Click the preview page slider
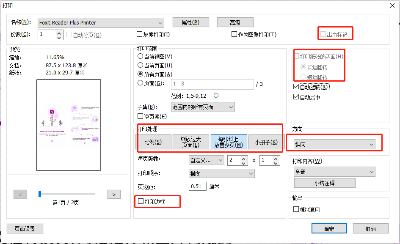Screen dimensions: 400x244 tap(39, 194)
